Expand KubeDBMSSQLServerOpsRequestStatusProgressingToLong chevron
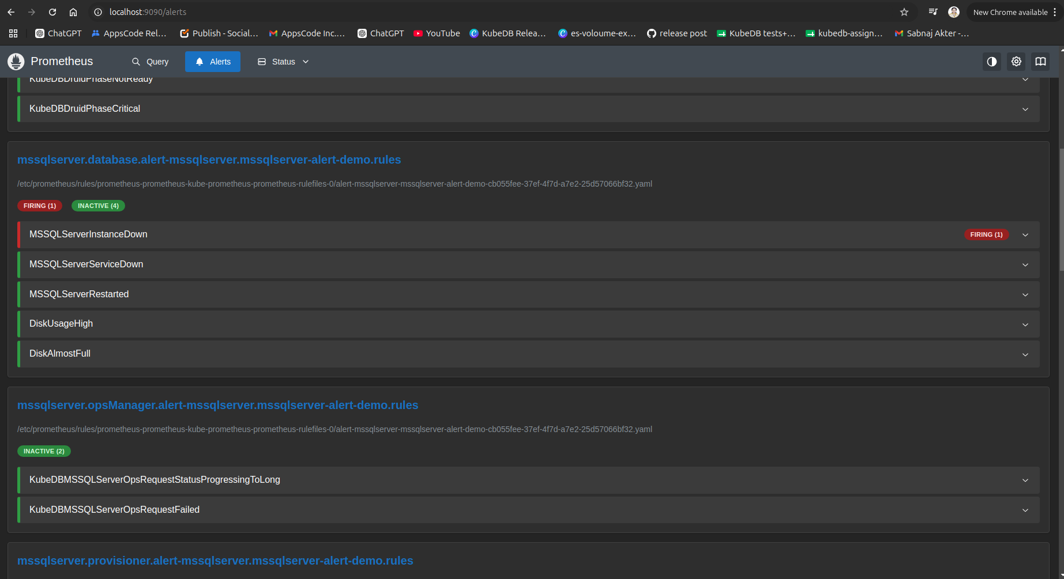This screenshot has height=579, width=1064. coord(1025,480)
